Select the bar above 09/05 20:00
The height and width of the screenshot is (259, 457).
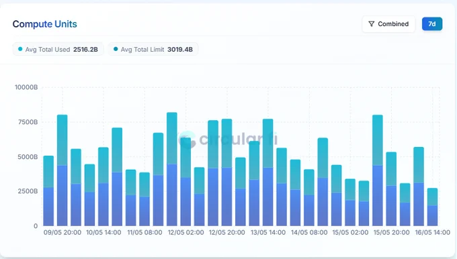click(62, 170)
